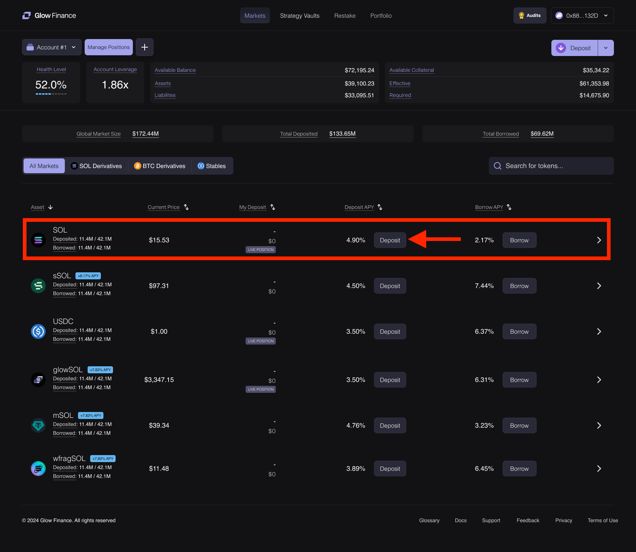The height and width of the screenshot is (552, 636).
Task: Click Manage Positions button
Action: pyautogui.click(x=109, y=47)
